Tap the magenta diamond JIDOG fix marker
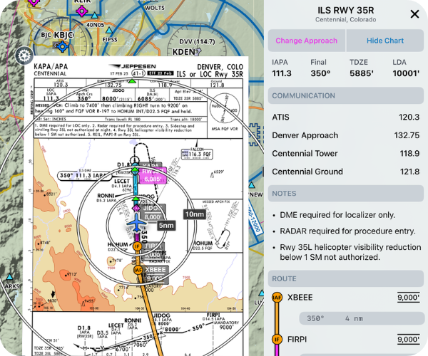Screen dimensions: 428x356 pos(136,209)
